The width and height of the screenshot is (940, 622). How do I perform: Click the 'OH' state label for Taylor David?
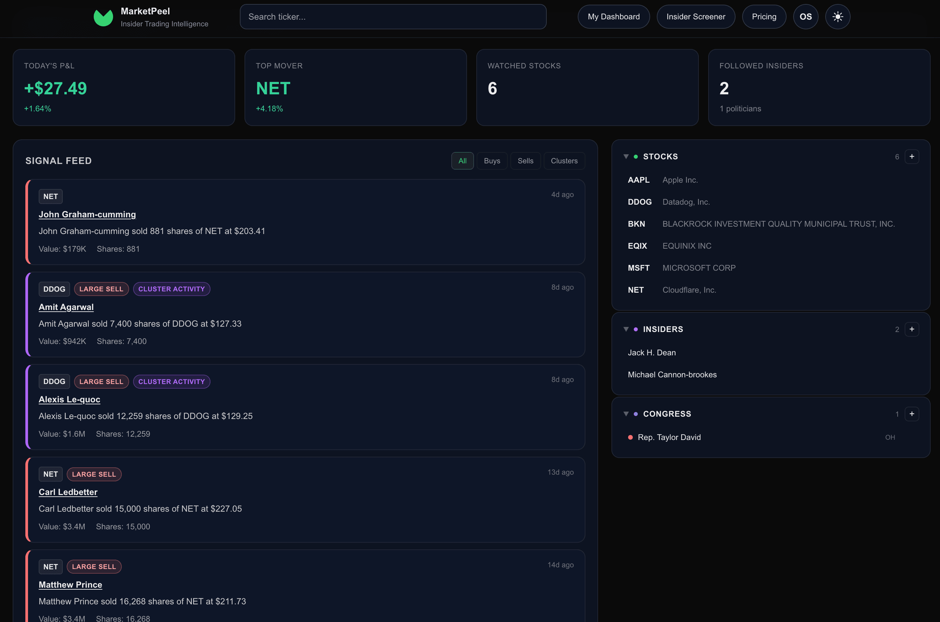(x=890, y=438)
